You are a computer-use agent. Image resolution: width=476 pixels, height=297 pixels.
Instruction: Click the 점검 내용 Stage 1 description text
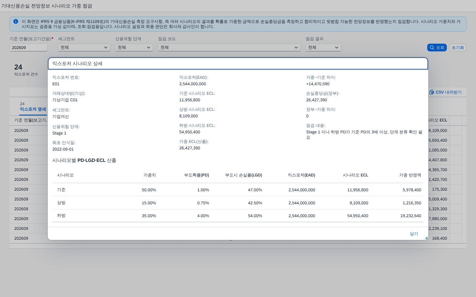coord(364,135)
